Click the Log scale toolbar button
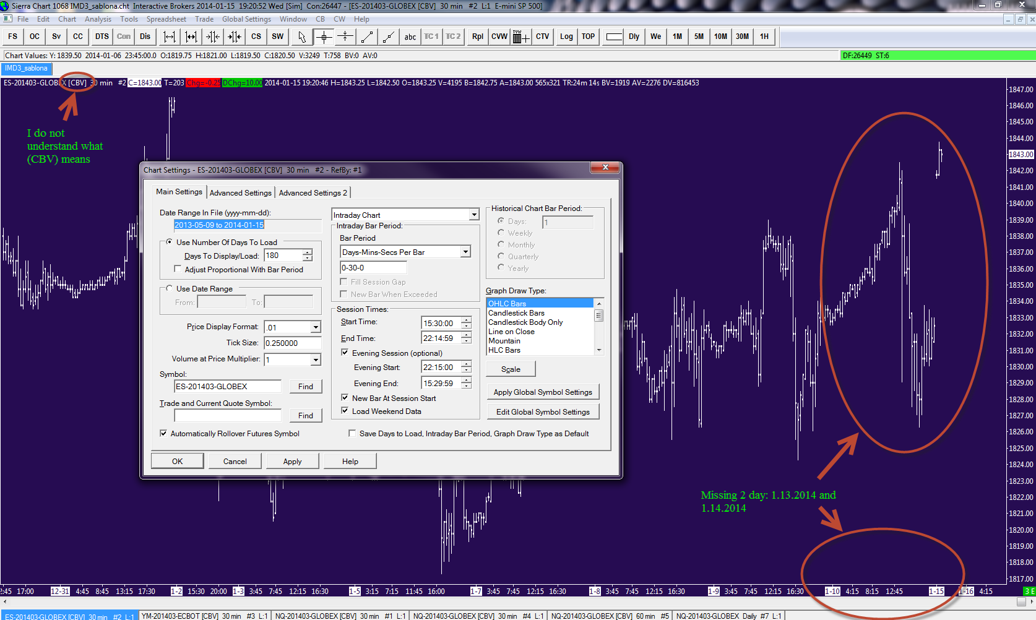Screen dimensions: 1036x620 (x=566, y=37)
